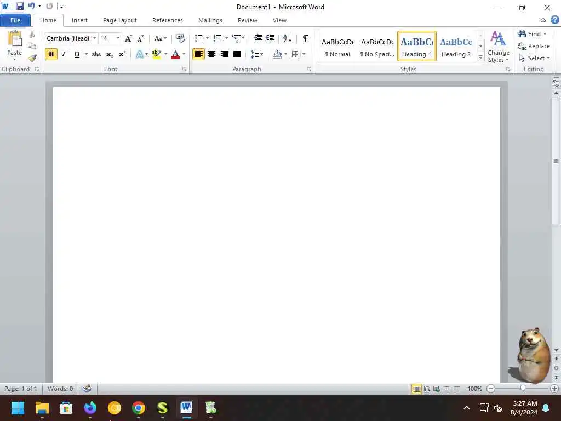The width and height of the screenshot is (561, 421).
Task: Click the Clear Formatting icon
Action: 181,38
